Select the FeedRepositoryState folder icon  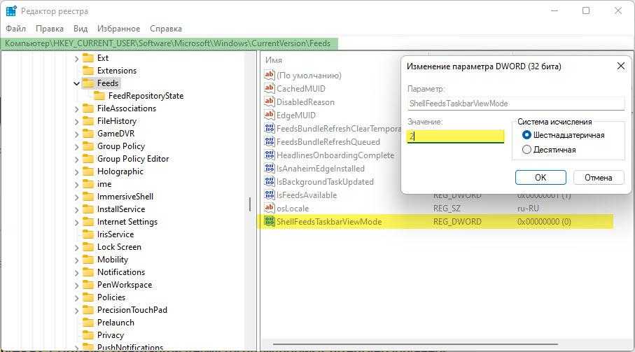[x=99, y=96]
